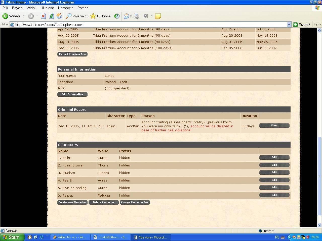
Task: Open the Edycja menu
Action: [17, 8]
